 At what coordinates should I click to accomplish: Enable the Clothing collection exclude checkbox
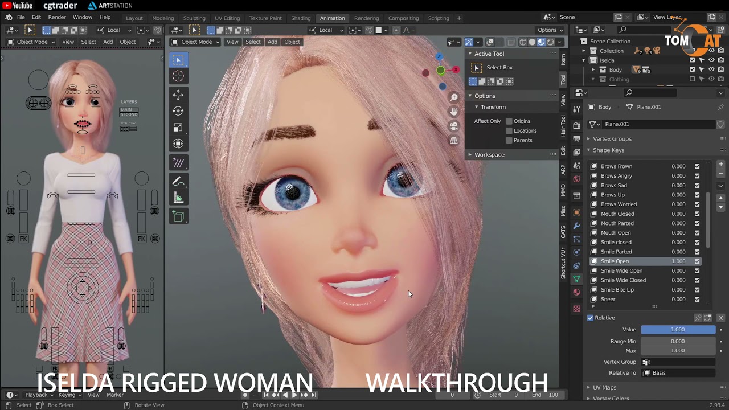click(693, 79)
